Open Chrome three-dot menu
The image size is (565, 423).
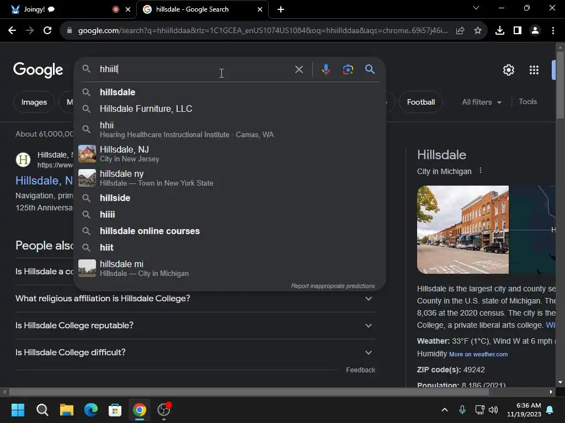[553, 31]
